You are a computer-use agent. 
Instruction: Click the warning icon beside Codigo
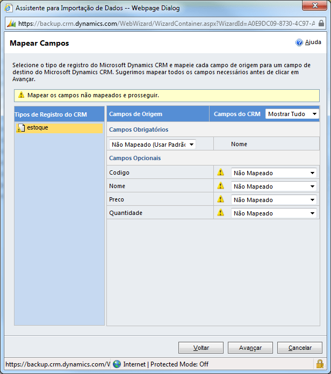(220, 172)
